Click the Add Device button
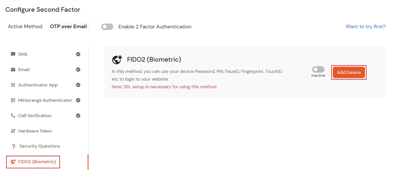 pos(349,72)
